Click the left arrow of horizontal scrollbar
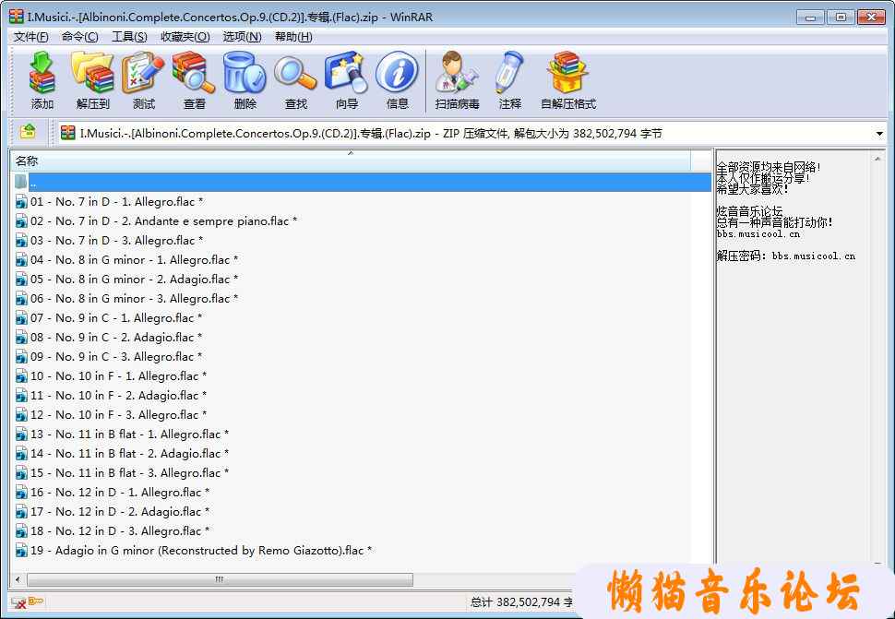 point(18,579)
